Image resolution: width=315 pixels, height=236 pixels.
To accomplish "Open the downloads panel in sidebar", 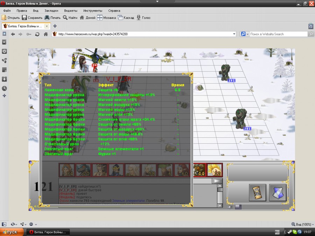I will coord(4,79).
